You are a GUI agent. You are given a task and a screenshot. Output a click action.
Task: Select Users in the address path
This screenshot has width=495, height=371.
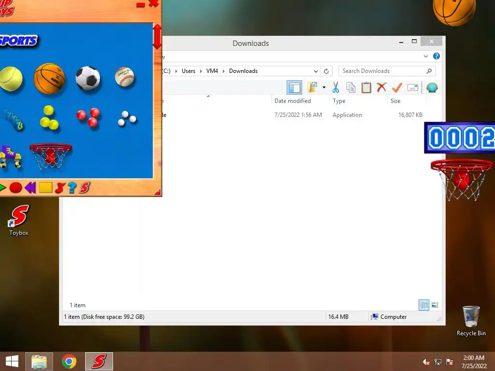[x=189, y=71]
